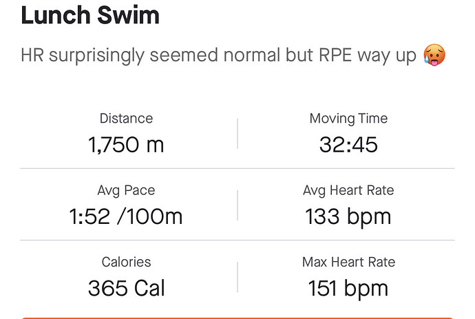
Task: Click the divider between Distance and Moving Time
Action: click(237, 134)
